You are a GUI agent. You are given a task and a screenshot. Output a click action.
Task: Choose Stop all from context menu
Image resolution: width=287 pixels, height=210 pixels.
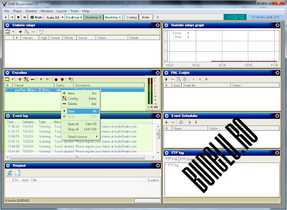[x=81, y=129]
